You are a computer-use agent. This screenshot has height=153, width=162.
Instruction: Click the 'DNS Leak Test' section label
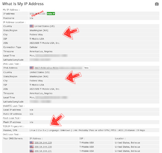[12, 134]
